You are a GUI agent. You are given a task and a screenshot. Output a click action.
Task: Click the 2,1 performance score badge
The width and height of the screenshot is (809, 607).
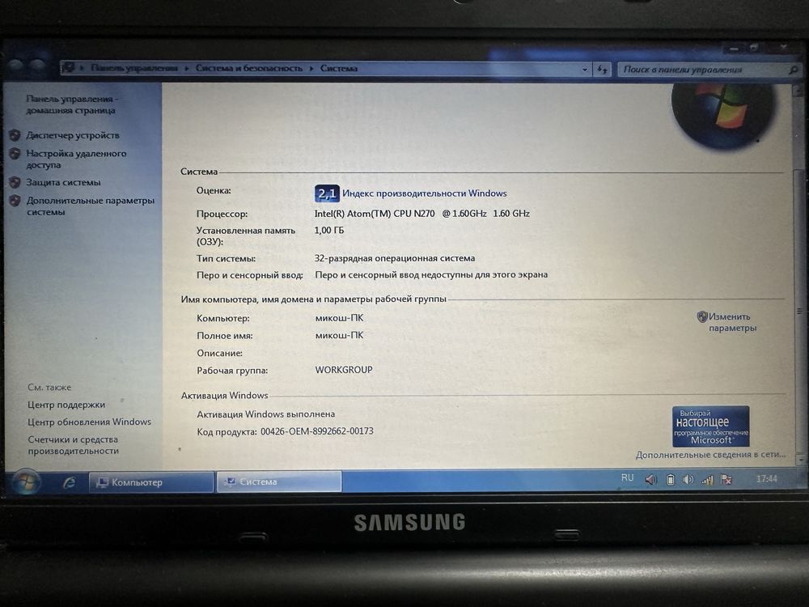click(327, 193)
